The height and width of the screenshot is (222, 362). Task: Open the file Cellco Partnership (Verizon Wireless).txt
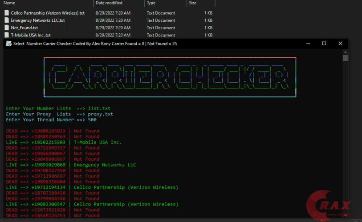(x=48, y=13)
